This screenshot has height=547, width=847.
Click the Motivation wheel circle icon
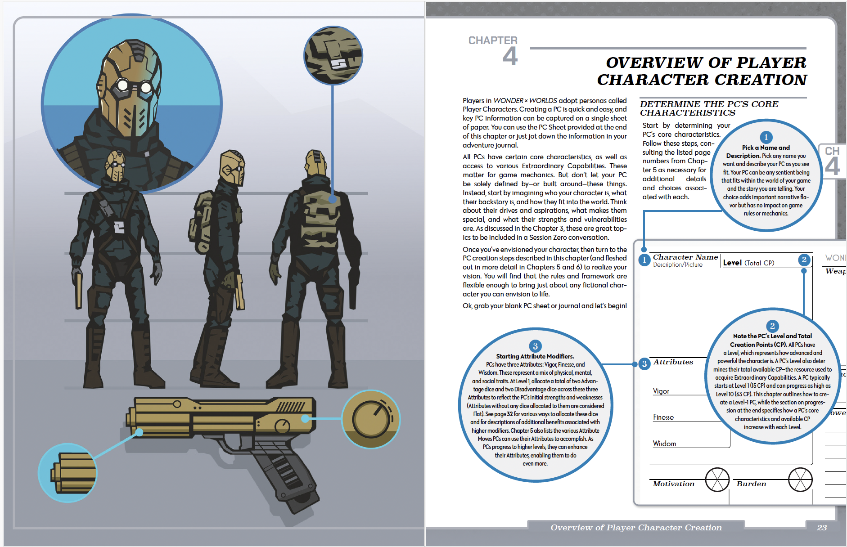717,480
